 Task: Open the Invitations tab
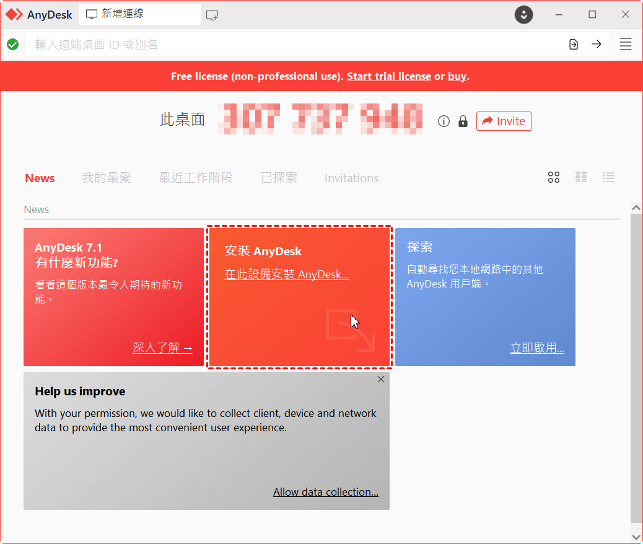pyautogui.click(x=351, y=178)
